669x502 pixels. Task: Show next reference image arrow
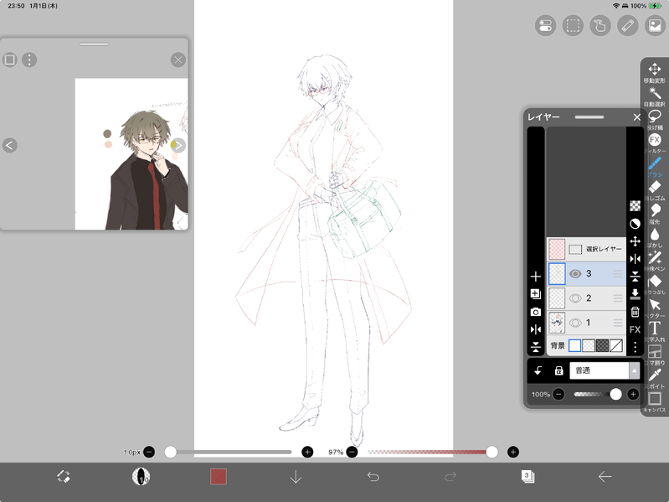[x=178, y=145]
